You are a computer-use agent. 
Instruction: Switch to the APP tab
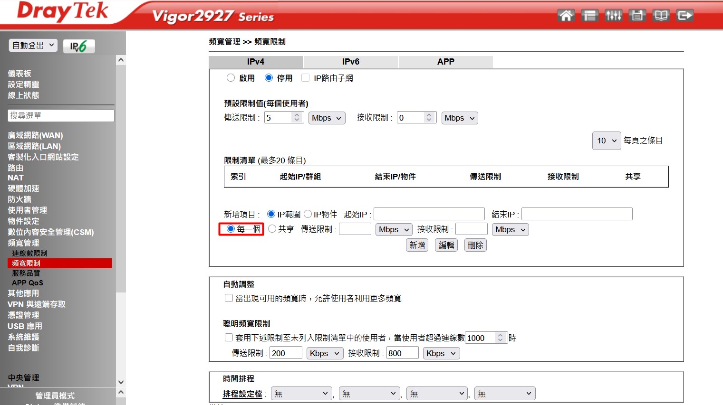pos(445,62)
